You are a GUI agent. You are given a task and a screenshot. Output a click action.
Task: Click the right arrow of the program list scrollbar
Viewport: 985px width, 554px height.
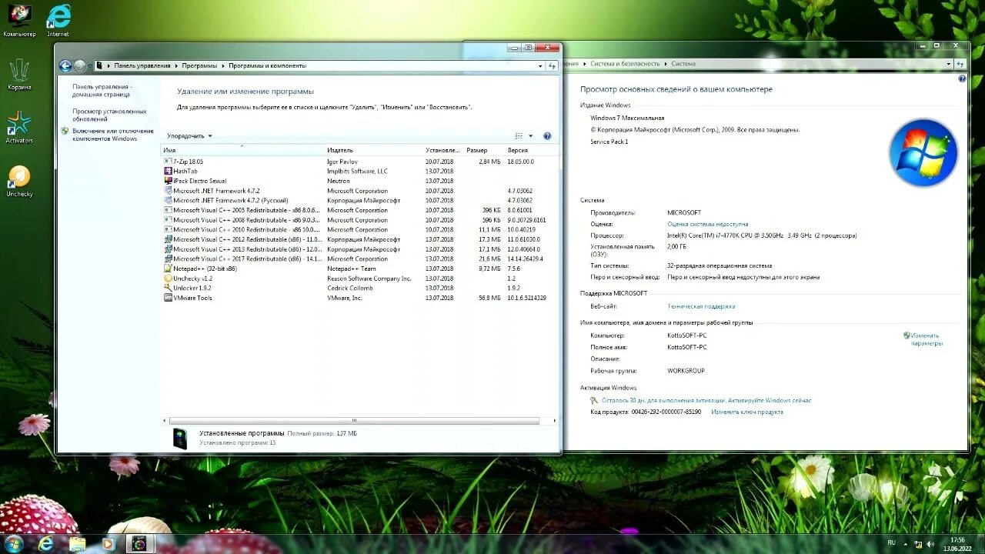[555, 421]
